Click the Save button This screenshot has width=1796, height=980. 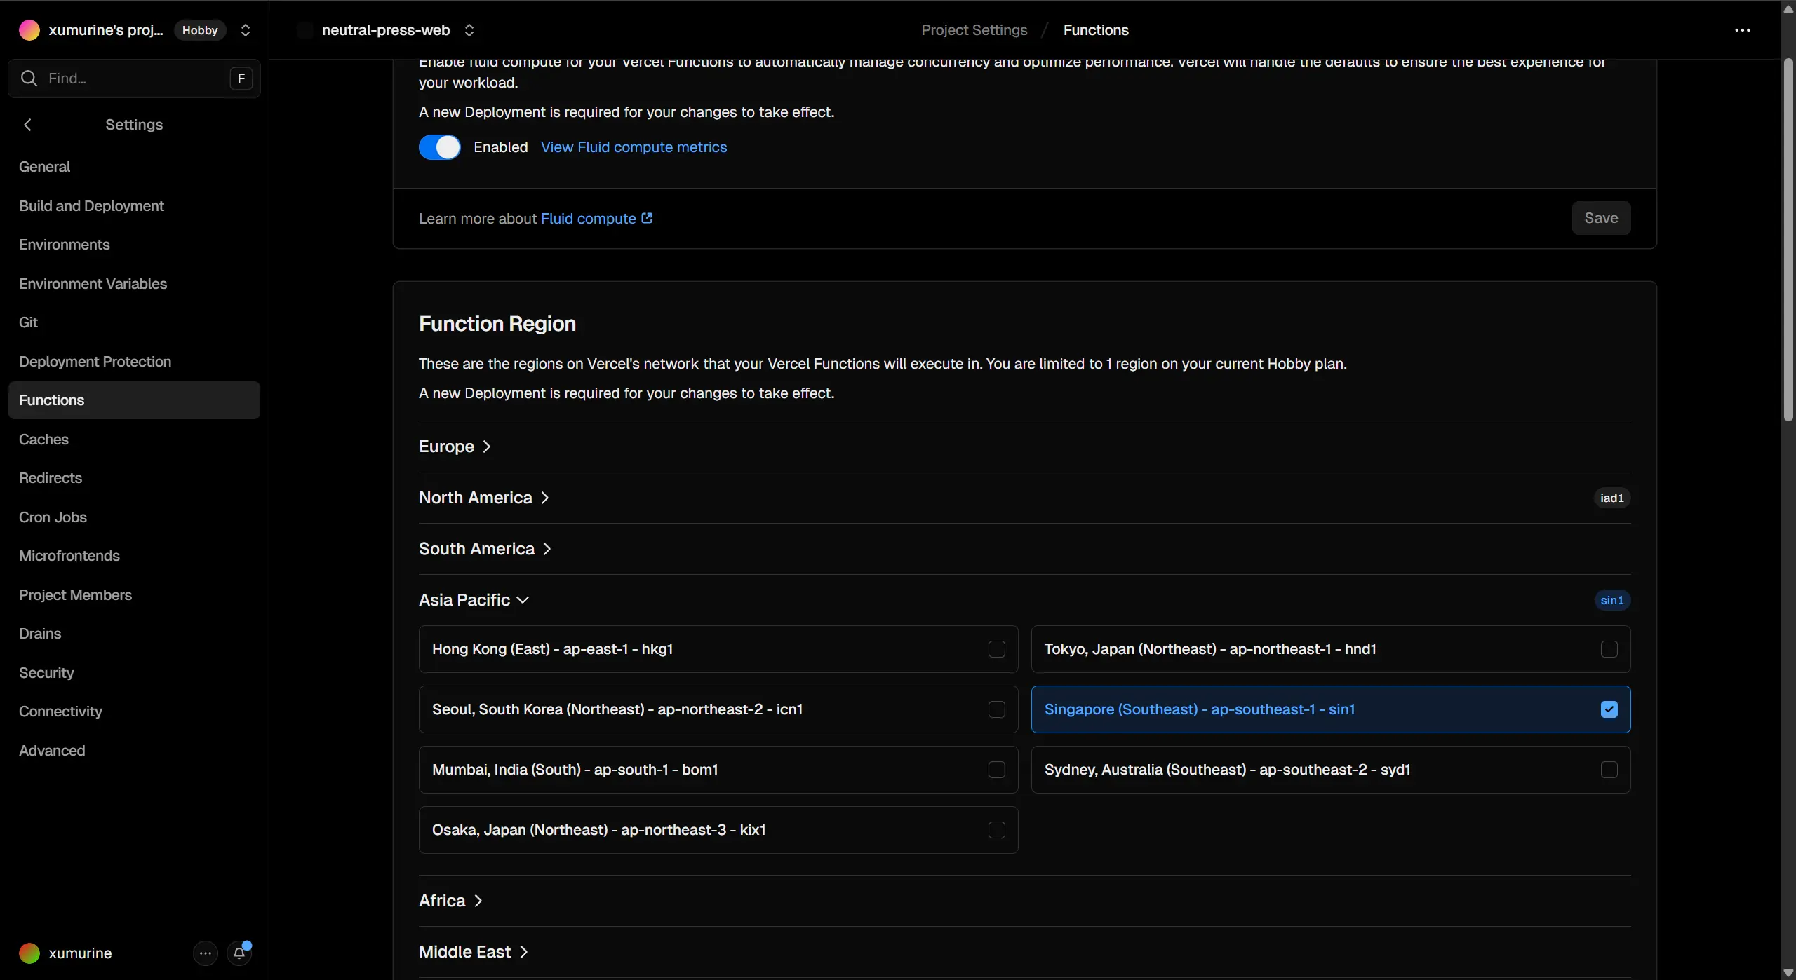point(1600,218)
